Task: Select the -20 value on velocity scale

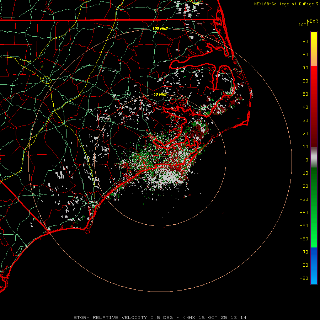Action: pyautogui.click(x=304, y=186)
